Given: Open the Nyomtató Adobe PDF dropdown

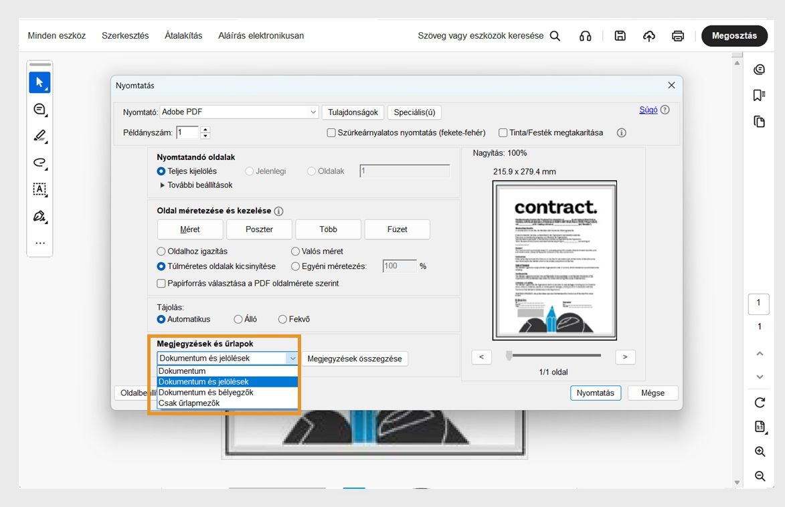Looking at the screenshot, I should 239,112.
